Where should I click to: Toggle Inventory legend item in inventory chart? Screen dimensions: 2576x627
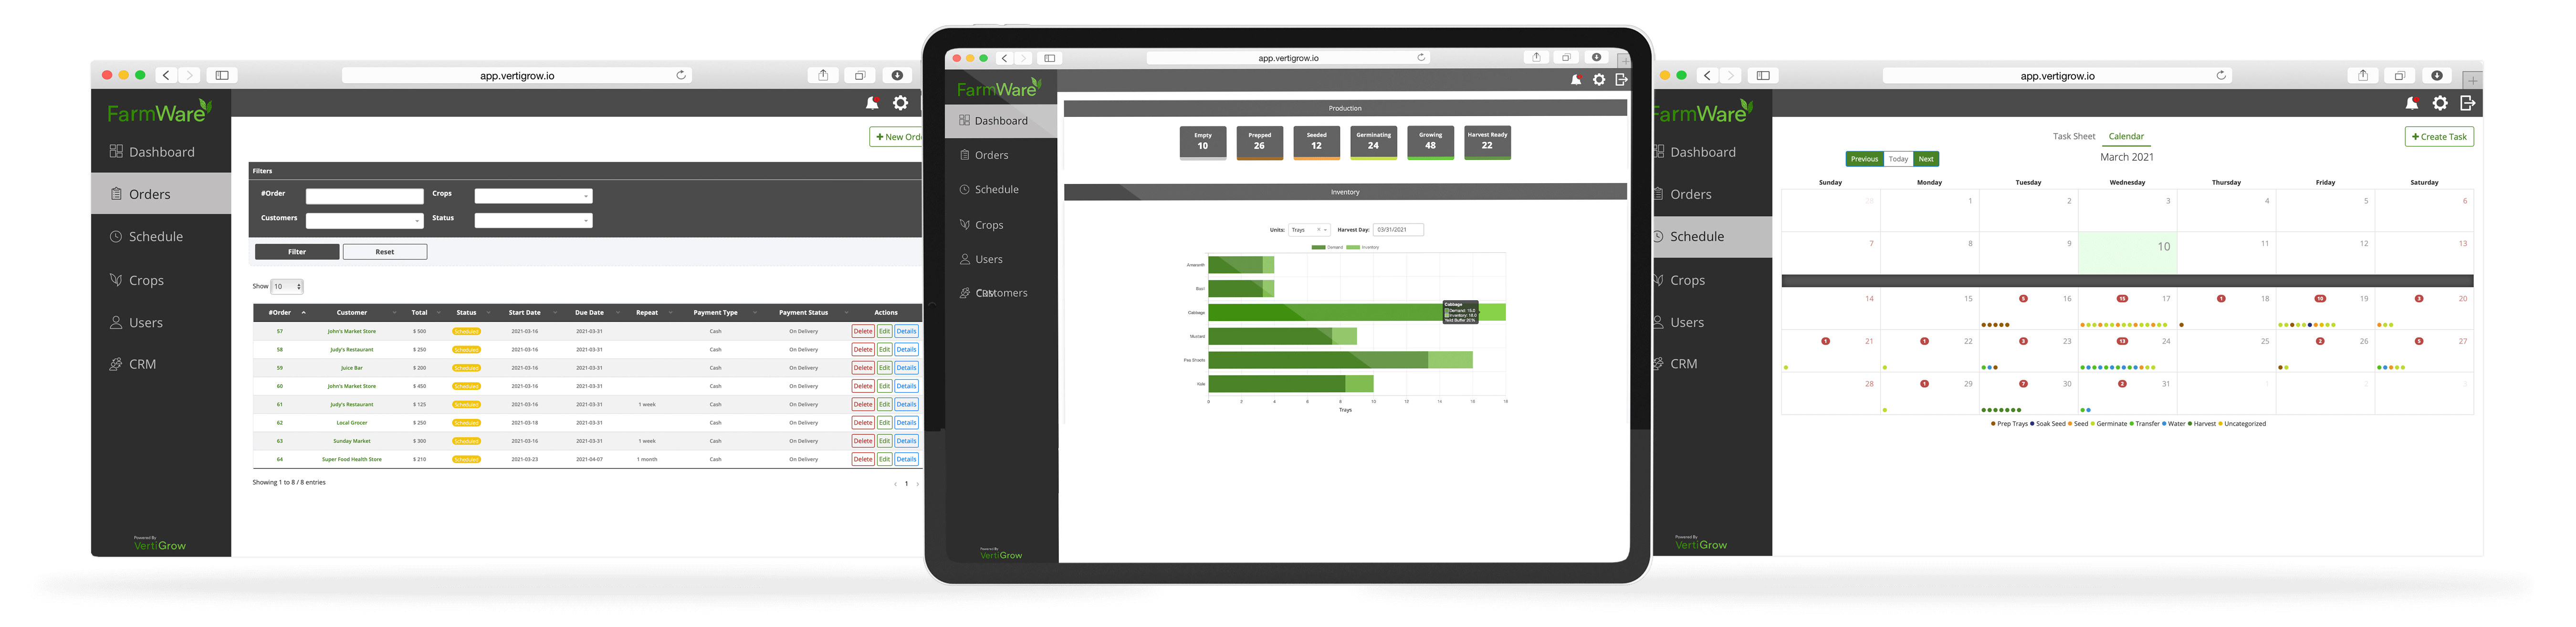tap(1363, 247)
